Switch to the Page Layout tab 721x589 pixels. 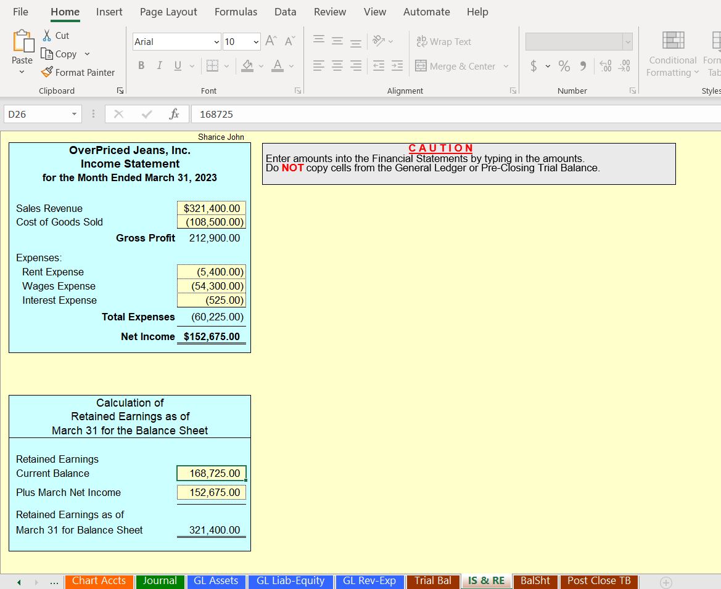point(168,12)
